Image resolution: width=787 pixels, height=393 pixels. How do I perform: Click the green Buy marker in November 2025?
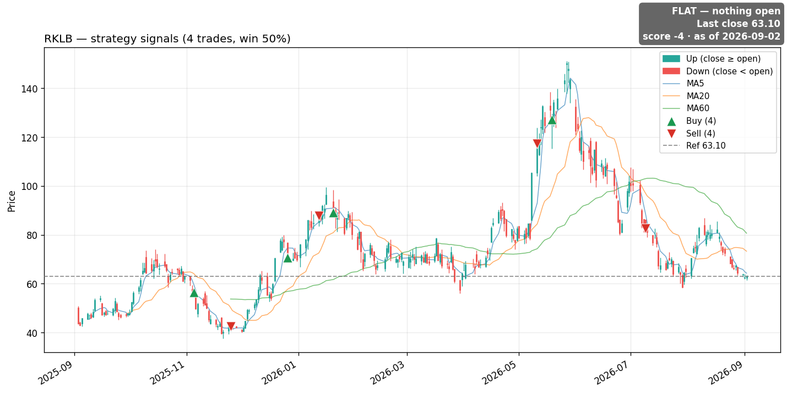194,293
